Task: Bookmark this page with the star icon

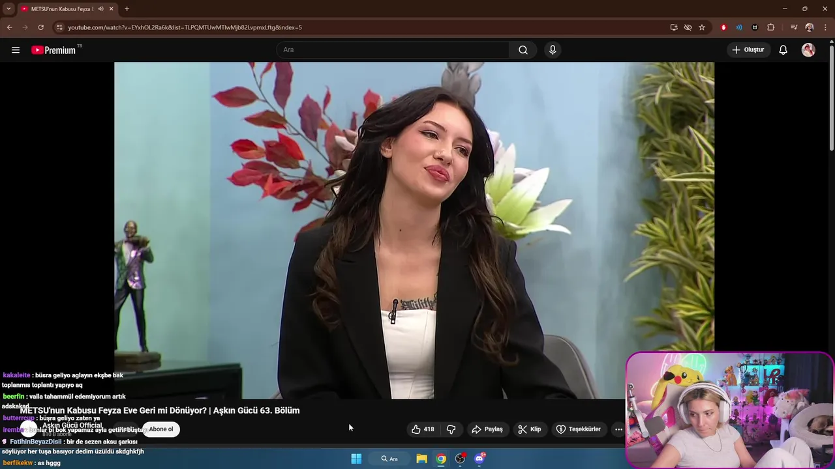Action: pyautogui.click(x=702, y=27)
